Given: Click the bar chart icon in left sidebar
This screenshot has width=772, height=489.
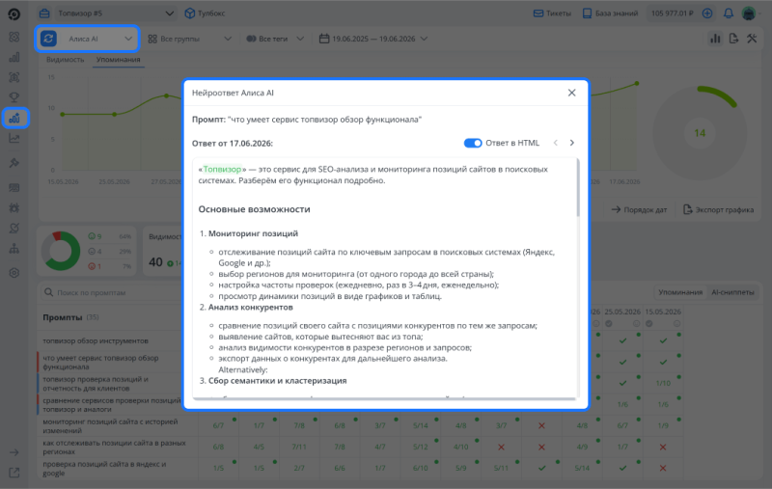Looking at the screenshot, I should [x=14, y=58].
